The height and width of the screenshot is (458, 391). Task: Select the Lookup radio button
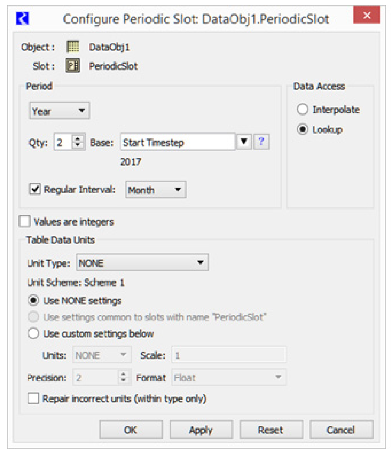tap(303, 129)
